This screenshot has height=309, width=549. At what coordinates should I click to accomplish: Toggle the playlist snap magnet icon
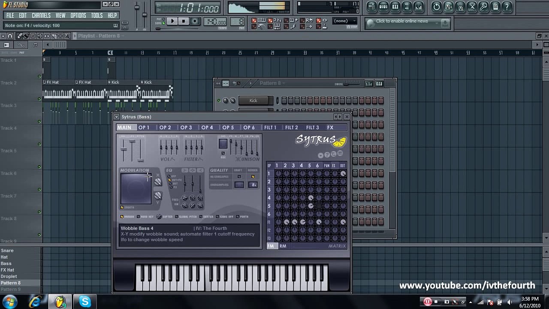(10, 36)
